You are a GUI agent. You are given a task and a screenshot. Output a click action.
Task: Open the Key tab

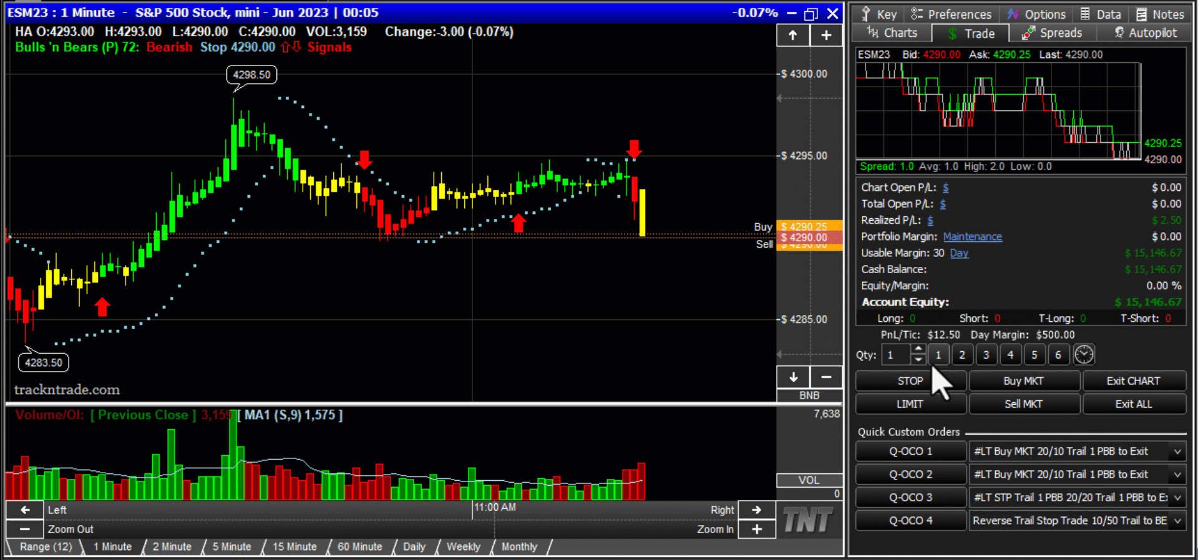[878, 14]
